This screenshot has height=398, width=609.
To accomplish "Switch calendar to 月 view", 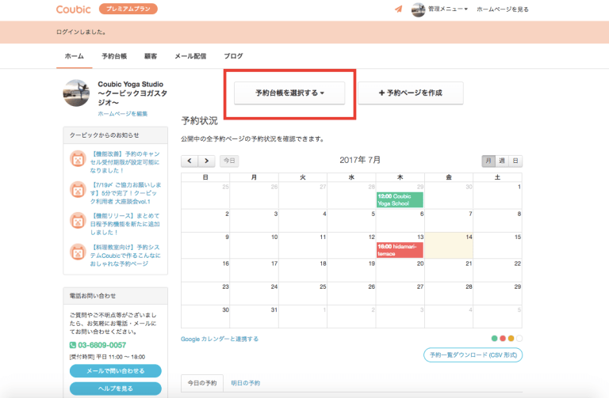I will (x=488, y=161).
